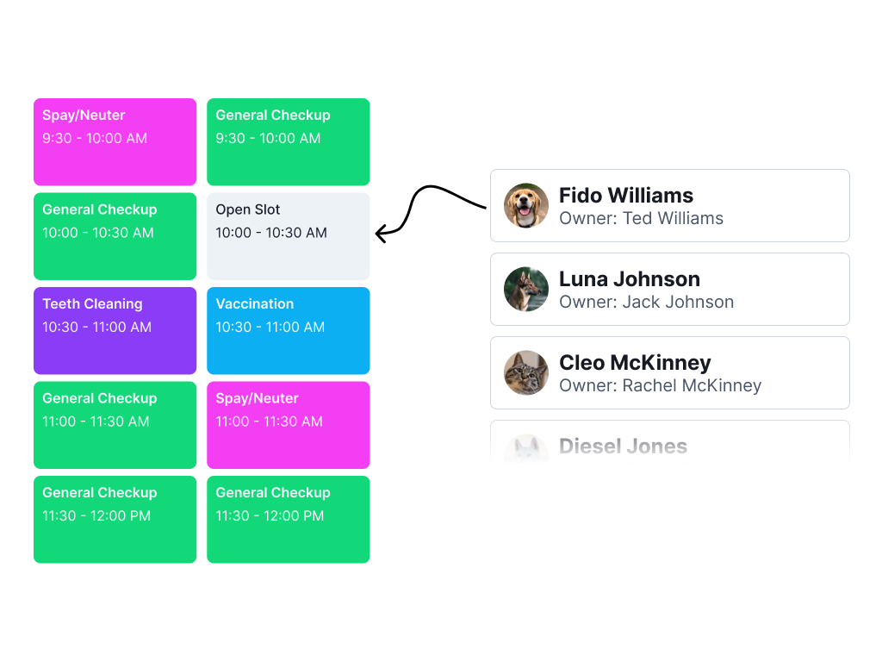Click the Owner: Ted Williams text
Screen dimensions: 882x662
(641, 219)
